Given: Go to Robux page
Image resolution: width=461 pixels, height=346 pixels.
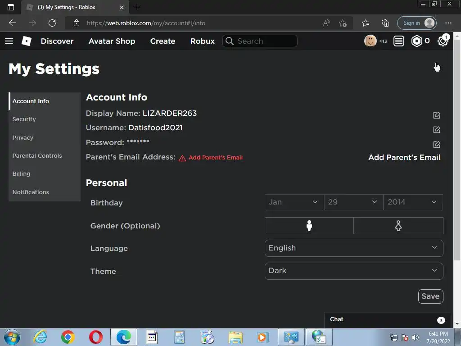Looking at the screenshot, I should (x=202, y=41).
